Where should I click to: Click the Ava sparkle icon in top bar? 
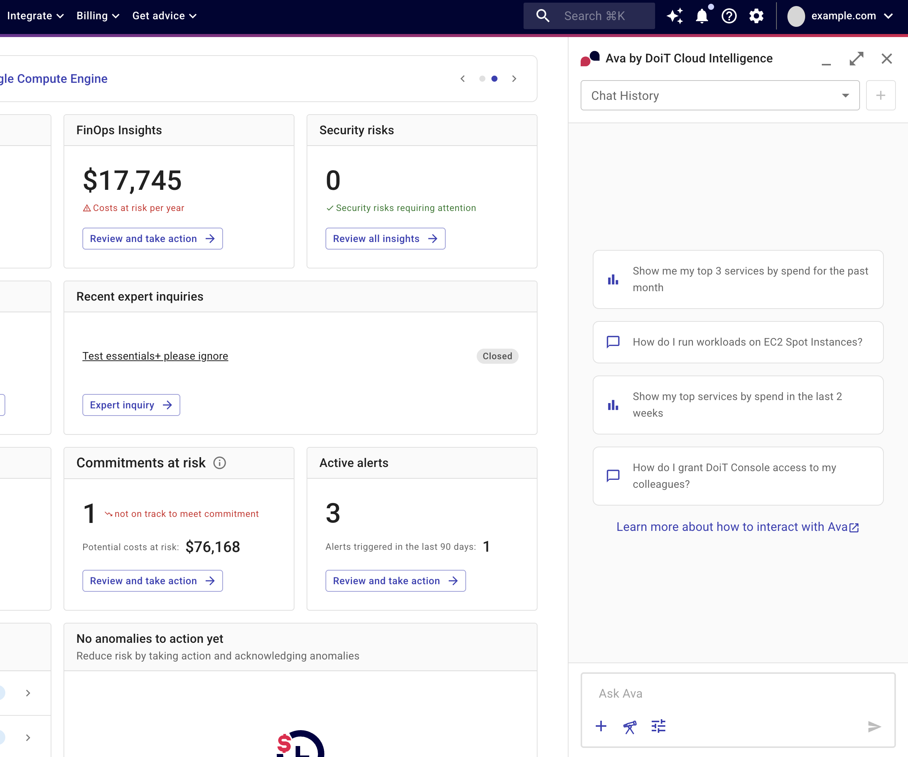(x=674, y=16)
